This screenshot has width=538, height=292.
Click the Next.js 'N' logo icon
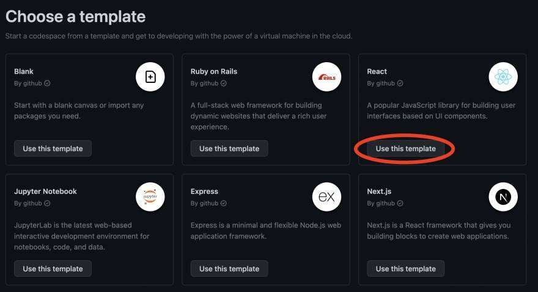point(503,197)
